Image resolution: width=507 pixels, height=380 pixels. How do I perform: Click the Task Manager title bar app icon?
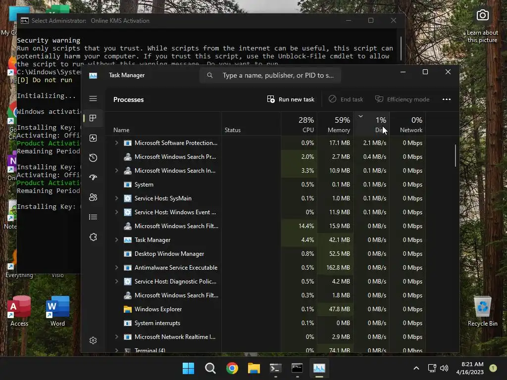93,75
